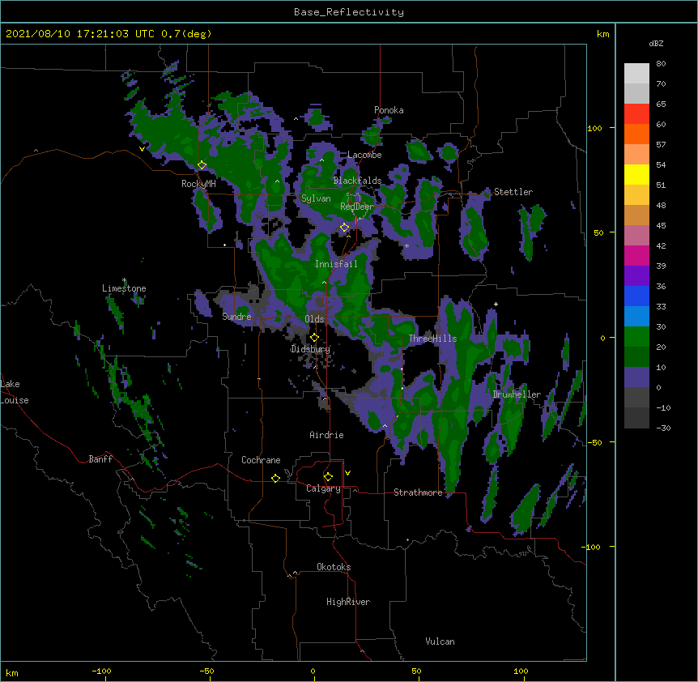Click the dBZ legend heading
Image resolution: width=698 pixels, height=682 pixels.
[x=656, y=43]
